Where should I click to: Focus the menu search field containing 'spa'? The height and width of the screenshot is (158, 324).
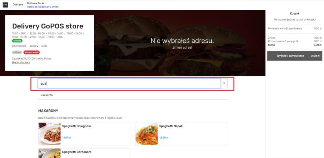point(129,83)
